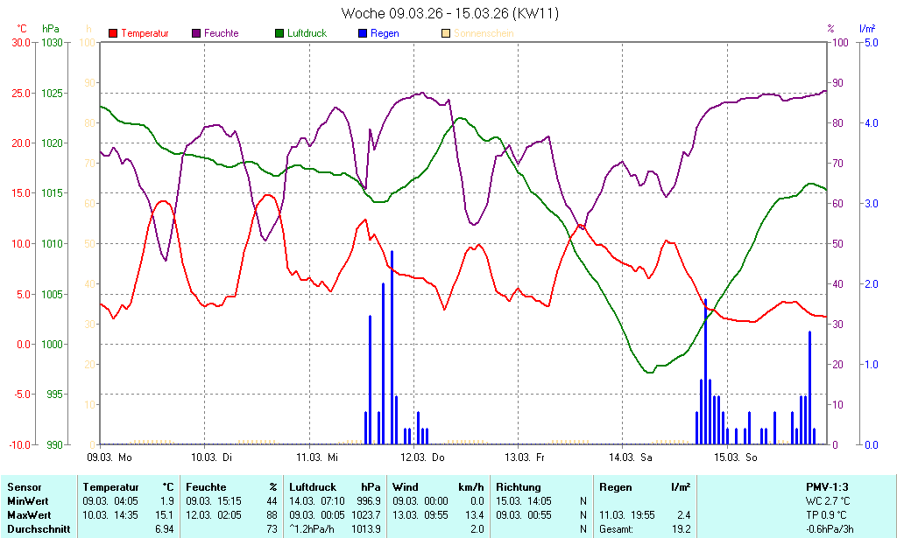This screenshot has width=897, height=538.
Task: Click the 11.03. Mi date marker
Action: tap(317, 457)
